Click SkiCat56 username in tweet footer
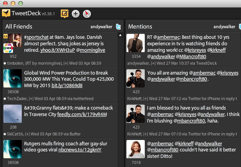Viewport: 241px width, 167px height. pyautogui.click(x=15, y=134)
